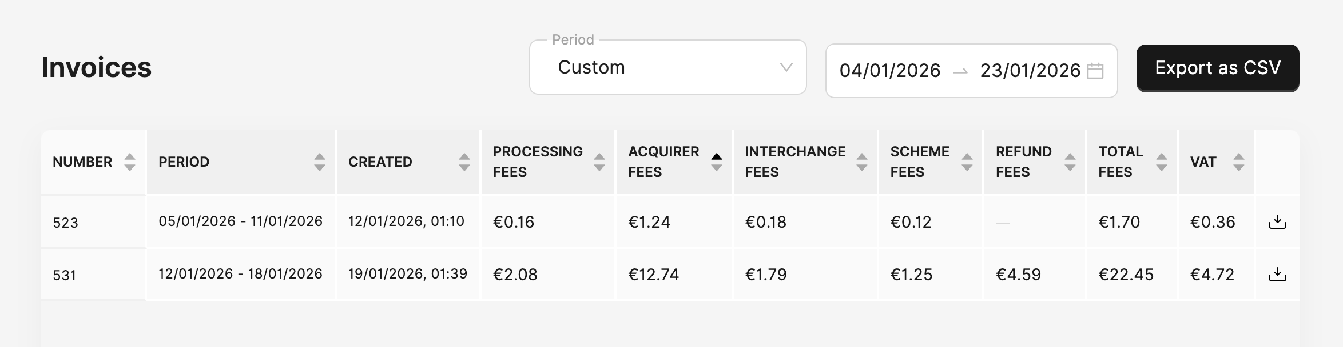Download invoice 531
Viewport: 1343px width, 347px height.
[x=1277, y=275]
